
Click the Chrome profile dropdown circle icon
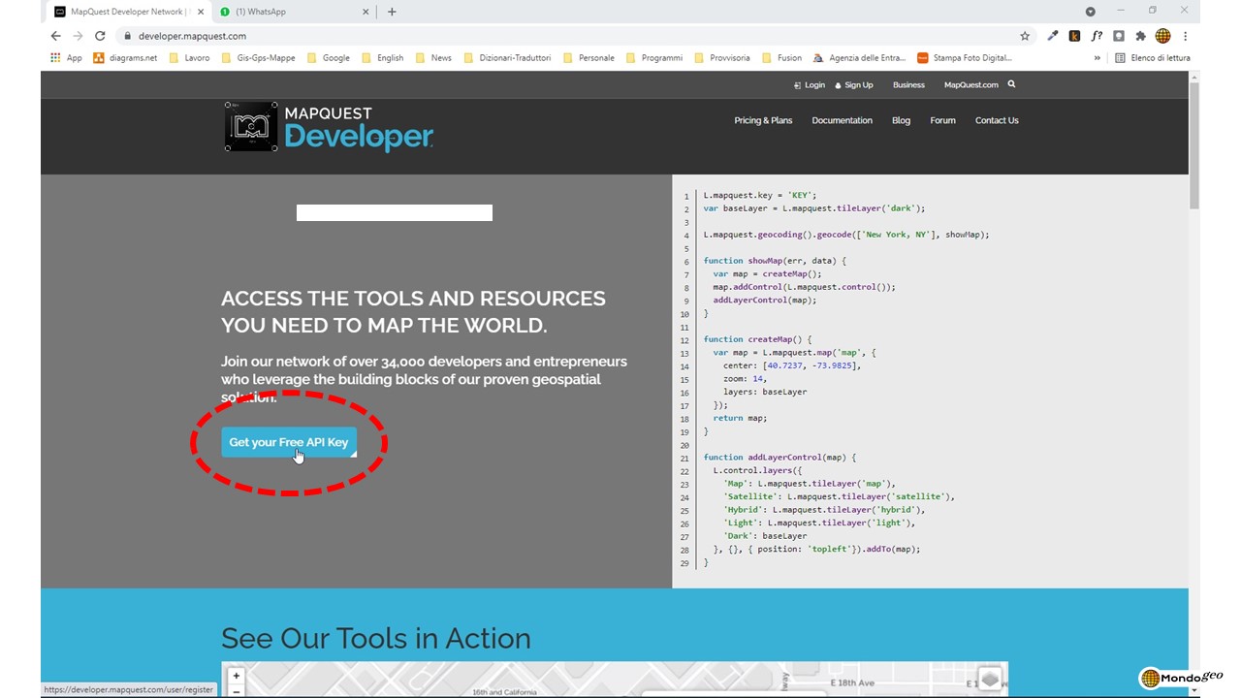tap(1090, 12)
